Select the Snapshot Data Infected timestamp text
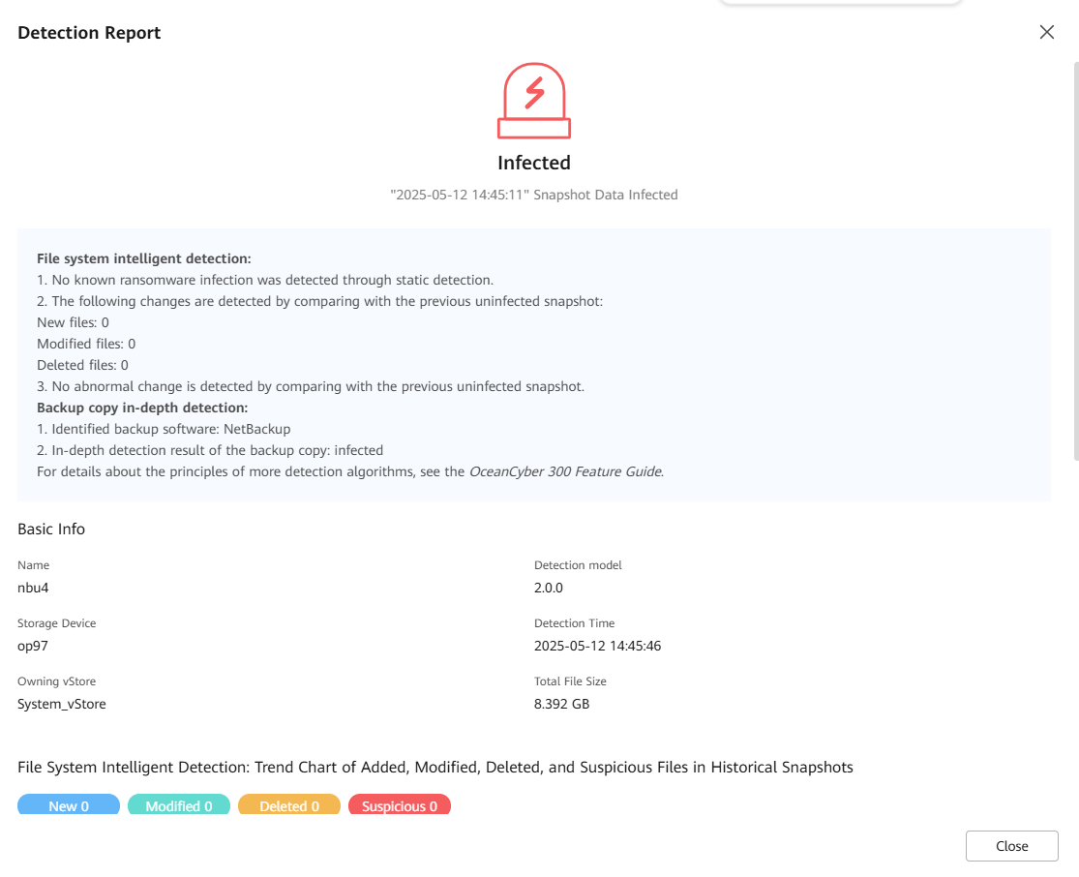Image resolution: width=1079 pixels, height=877 pixels. [x=533, y=195]
